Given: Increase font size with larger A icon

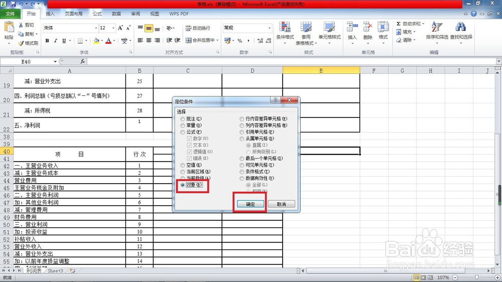Looking at the screenshot, I should pyautogui.click(x=120, y=28).
